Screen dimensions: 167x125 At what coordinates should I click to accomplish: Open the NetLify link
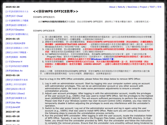pos(121,7)
